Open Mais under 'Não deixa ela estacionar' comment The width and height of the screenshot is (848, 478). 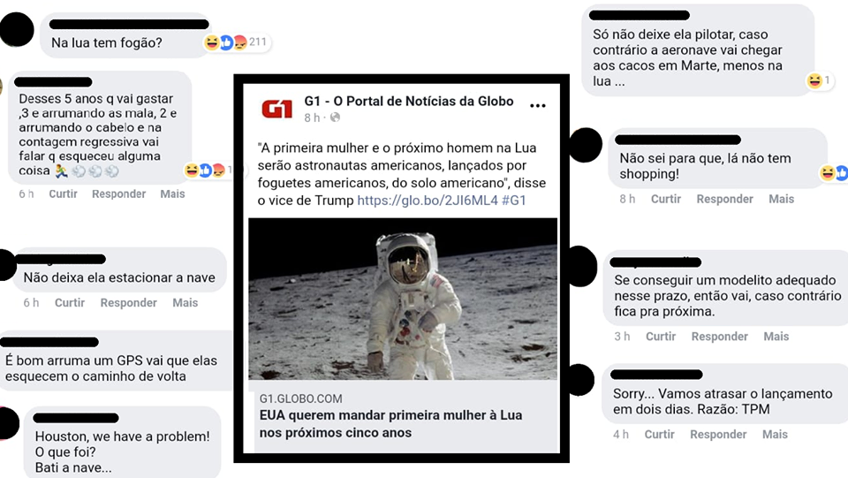[x=185, y=303]
